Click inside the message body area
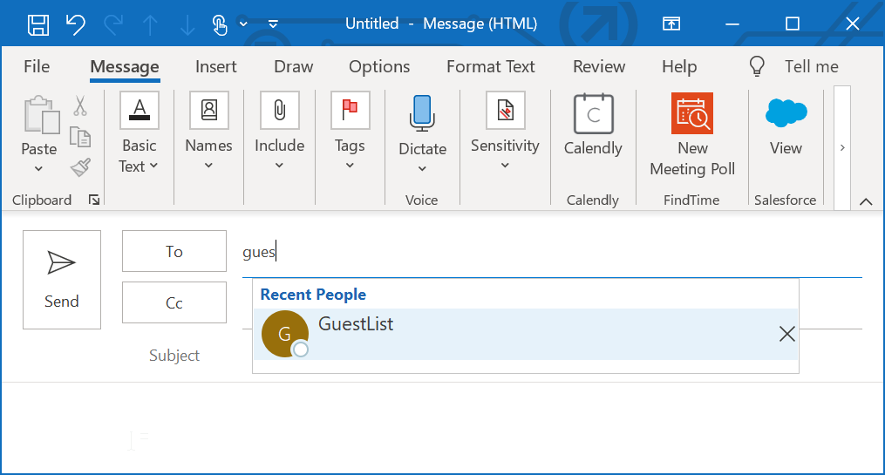This screenshot has height=475, width=885. (x=443, y=429)
